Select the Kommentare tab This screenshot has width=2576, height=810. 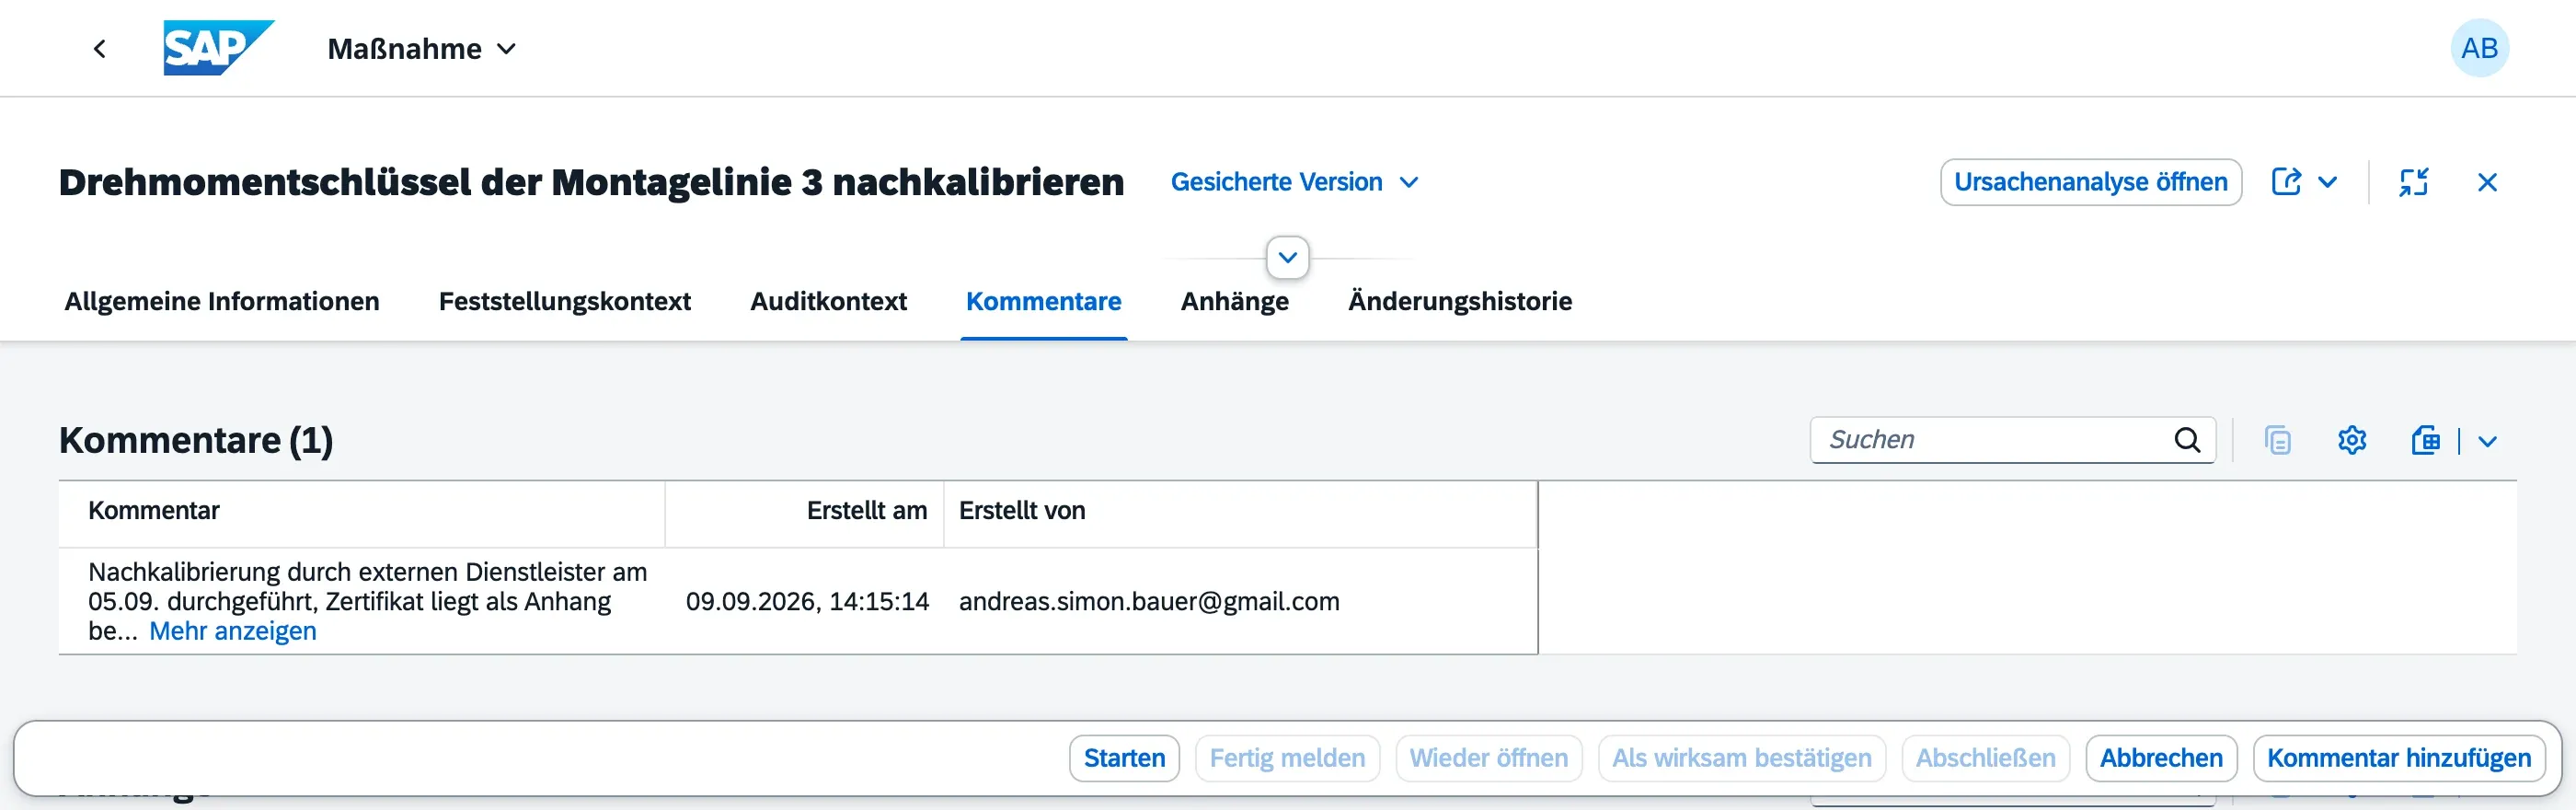1043,301
